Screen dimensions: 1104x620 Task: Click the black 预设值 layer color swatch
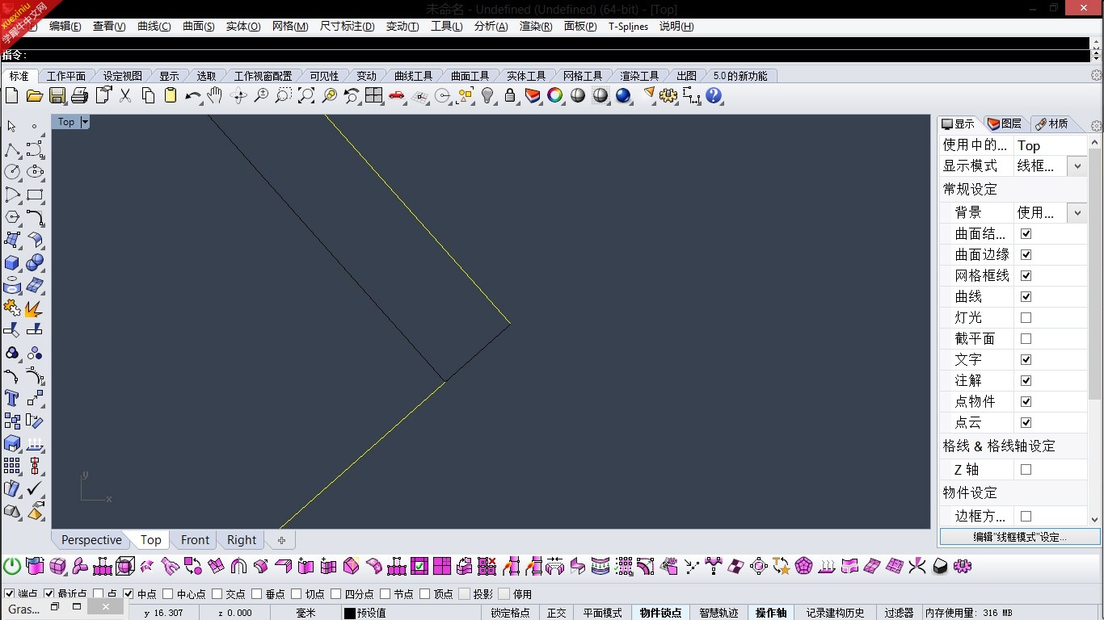click(350, 613)
